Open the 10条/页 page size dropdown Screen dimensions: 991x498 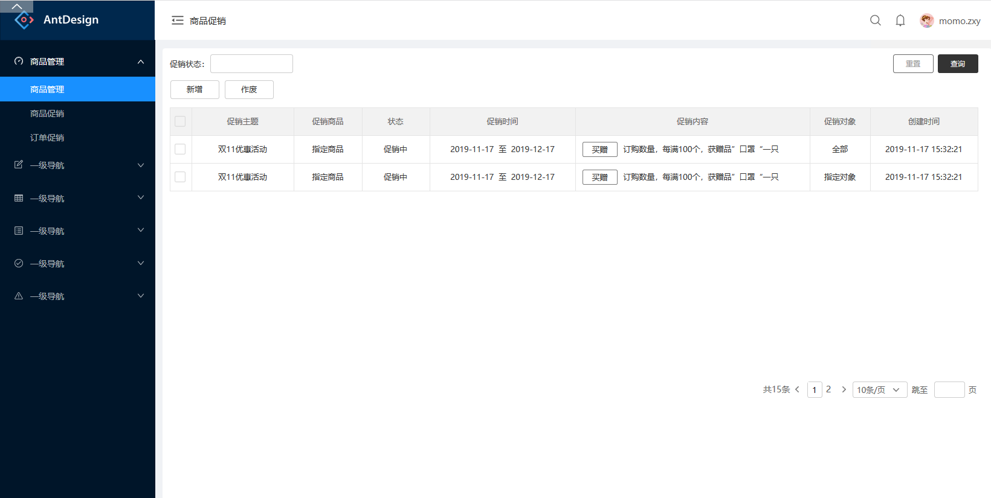pos(879,390)
